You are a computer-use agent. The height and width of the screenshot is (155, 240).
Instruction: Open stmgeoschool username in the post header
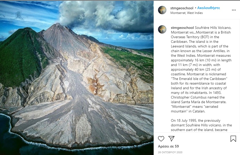(182, 8)
